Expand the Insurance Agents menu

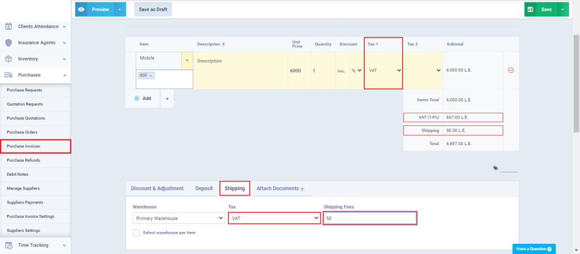coord(65,43)
